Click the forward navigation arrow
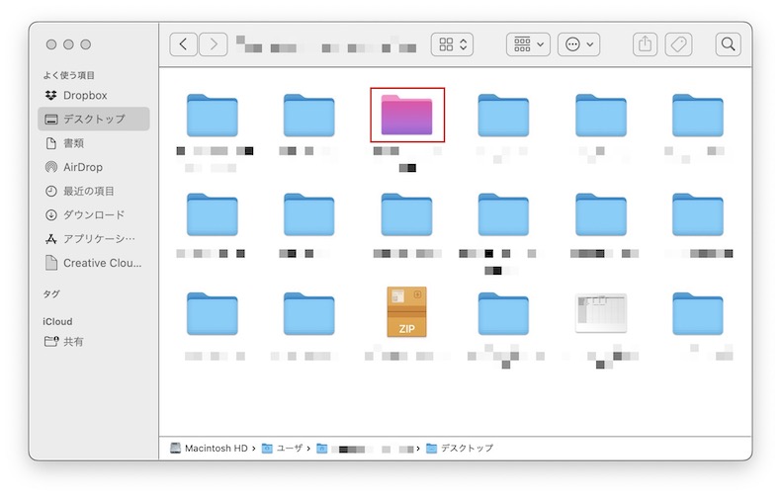Screen dimensions: 781x496 [214, 44]
